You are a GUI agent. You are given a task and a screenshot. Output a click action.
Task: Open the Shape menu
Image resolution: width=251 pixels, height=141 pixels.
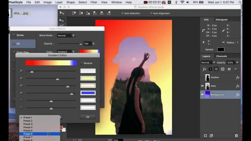pyautogui.click(x=71, y=2)
